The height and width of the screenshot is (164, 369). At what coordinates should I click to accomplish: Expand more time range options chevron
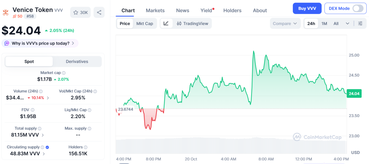pos(347,24)
